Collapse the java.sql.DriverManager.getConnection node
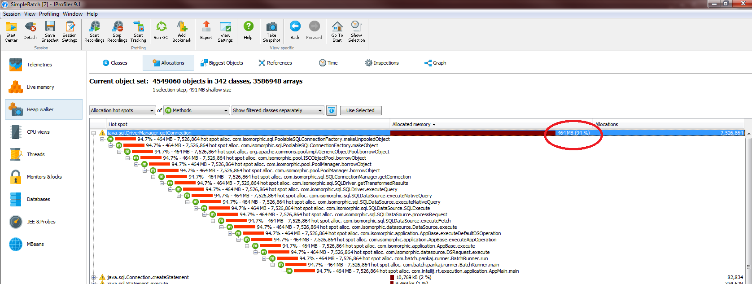The image size is (752, 284). click(x=94, y=133)
